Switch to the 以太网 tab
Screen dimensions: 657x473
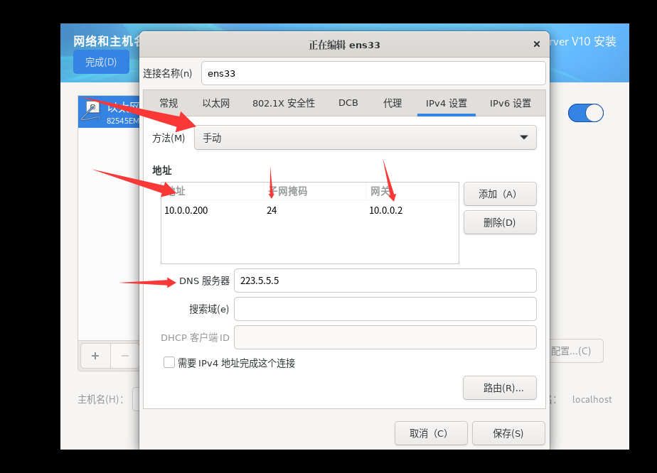[x=215, y=103]
